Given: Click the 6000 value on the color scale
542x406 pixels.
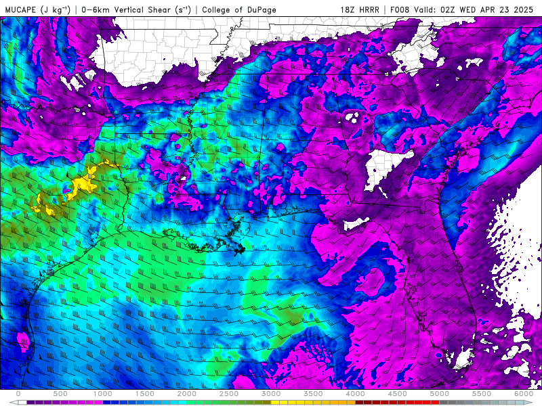Looking at the screenshot, I should (x=524, y=394).
